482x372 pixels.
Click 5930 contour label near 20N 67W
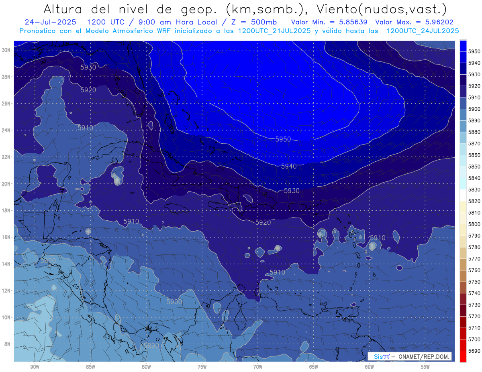click(x=292, y=191)
